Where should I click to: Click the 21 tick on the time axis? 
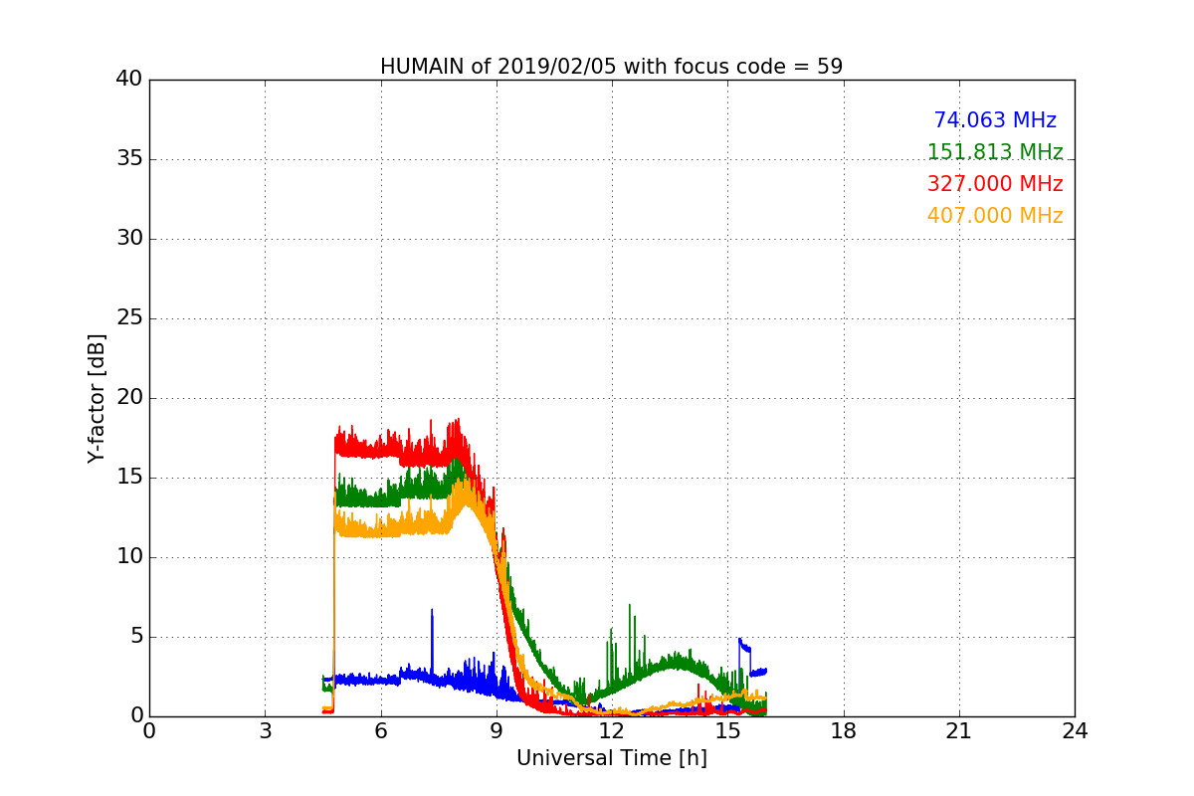pyautogui.click(x=959, y=731)
